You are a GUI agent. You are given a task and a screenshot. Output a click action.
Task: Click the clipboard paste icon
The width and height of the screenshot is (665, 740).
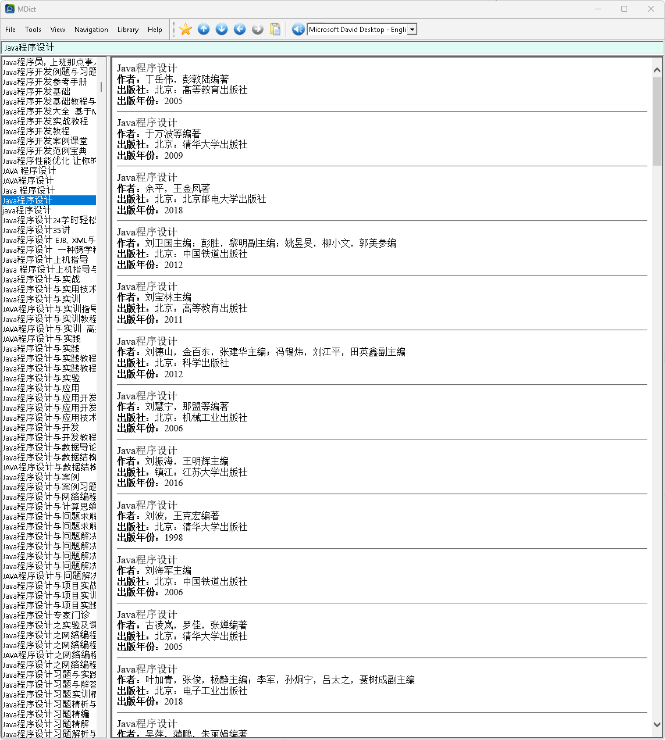(276, 29)
